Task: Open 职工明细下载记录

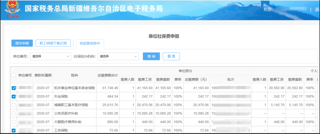Action: pyautogui.click(x=53, y=43)
